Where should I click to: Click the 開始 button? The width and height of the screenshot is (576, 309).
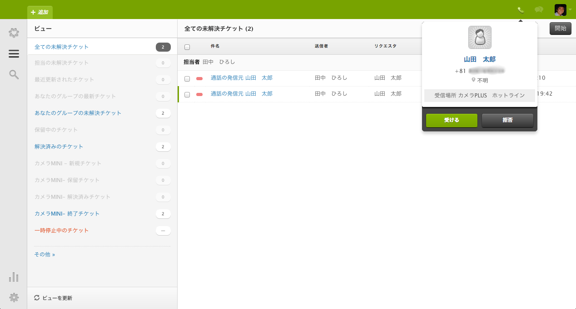[561, 29]
